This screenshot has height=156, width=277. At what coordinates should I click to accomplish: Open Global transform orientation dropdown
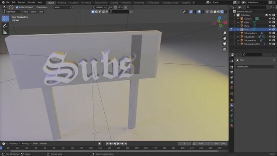click(99, 7)
